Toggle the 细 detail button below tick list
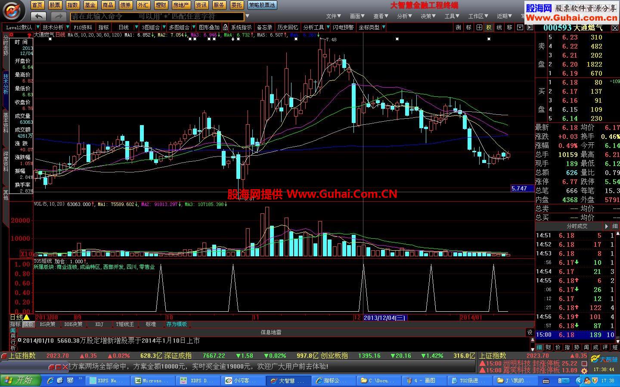Screen dimensions: 620x387 coord(539,347)
